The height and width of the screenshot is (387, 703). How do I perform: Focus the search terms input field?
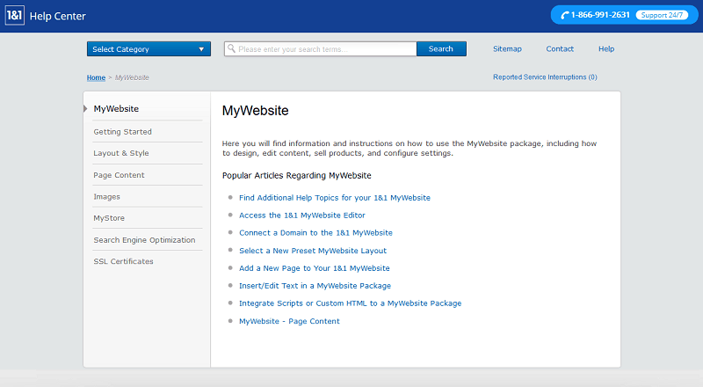[321, 49]
